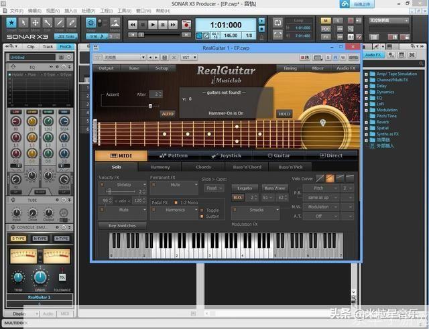
Task: Pause the transport
Action: pos(163,25)
